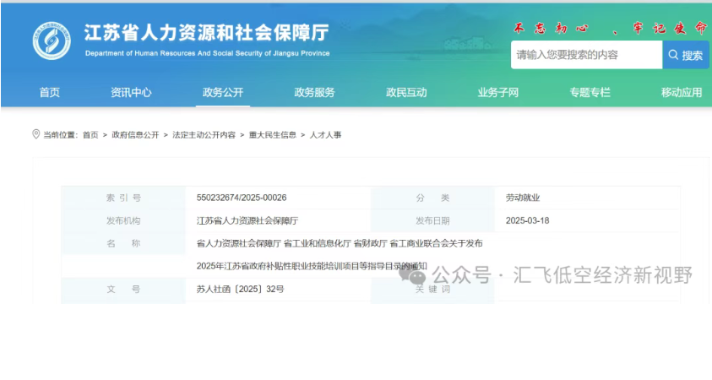The height and width of the screenshot is (380, 712).
Task: Click the 重大民生信息 breadcrumb link
Action: [272, 135]
